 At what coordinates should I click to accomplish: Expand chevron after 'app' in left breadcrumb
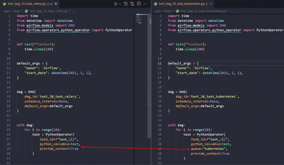tap(11, 11)
